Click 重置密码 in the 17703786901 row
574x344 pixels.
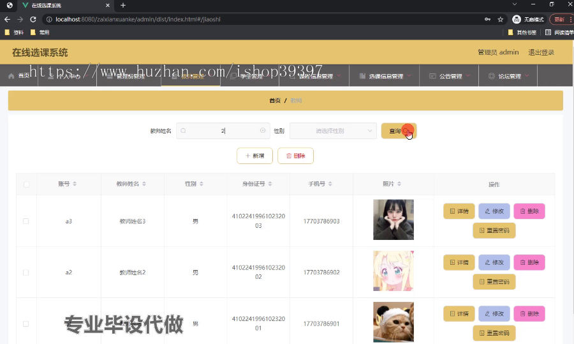[494, 333]
